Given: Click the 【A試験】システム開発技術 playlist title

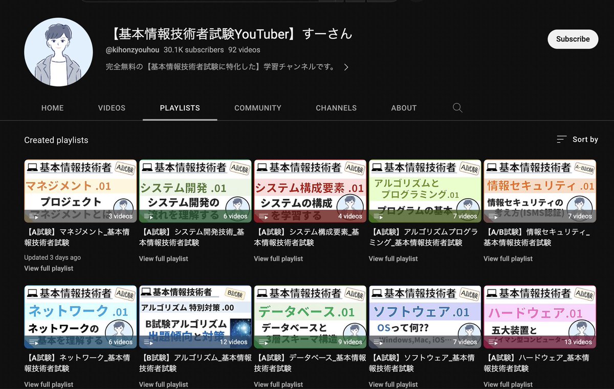Looking at the screenshot, I should [x=192, y=237].
